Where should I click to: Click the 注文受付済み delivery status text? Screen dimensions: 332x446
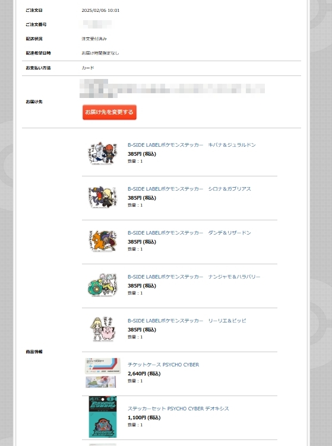click(x=94, y=39)
